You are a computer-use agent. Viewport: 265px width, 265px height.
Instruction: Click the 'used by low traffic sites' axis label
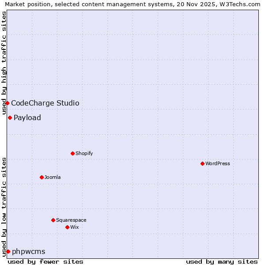pyautogui.click(x=4, y=207)
